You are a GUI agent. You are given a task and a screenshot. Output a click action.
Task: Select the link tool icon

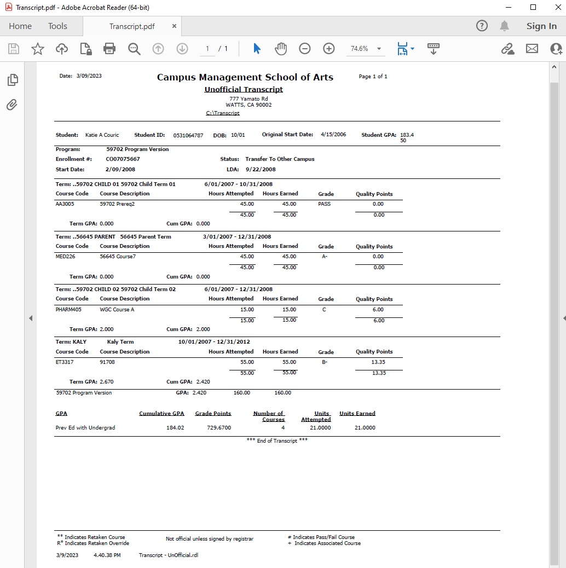(x=507, y=49)
